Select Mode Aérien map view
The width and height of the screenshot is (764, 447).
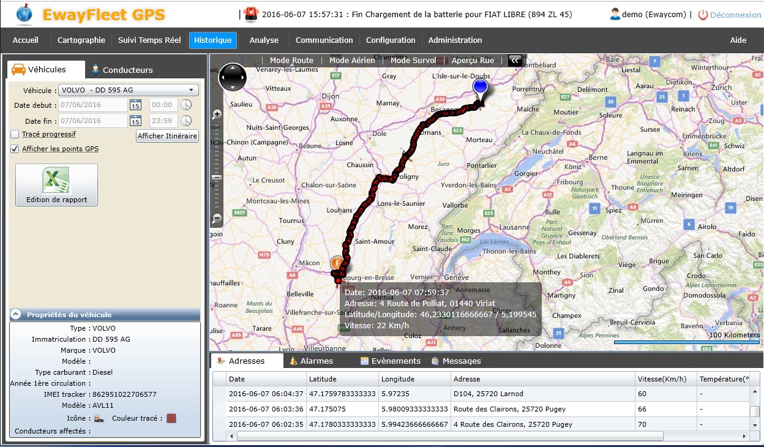tap(352, 60)
